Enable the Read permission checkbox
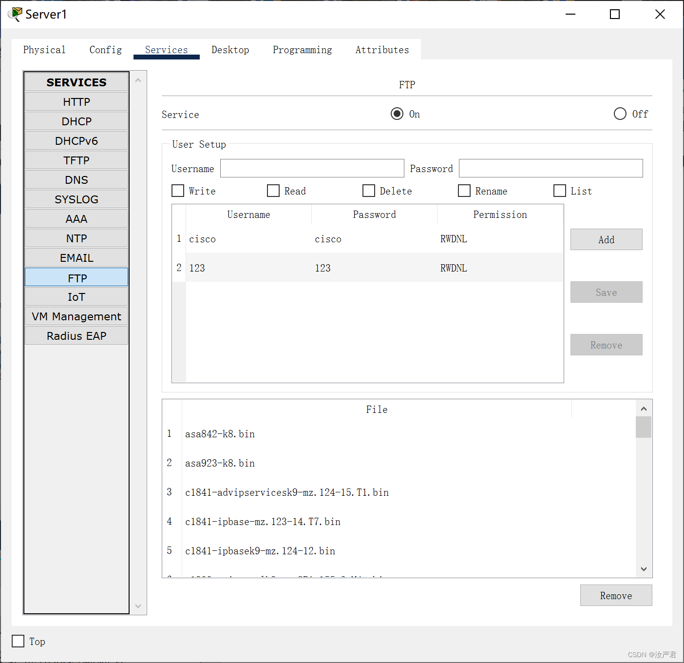This screenshot has height=663, width=684. point(273,191)
